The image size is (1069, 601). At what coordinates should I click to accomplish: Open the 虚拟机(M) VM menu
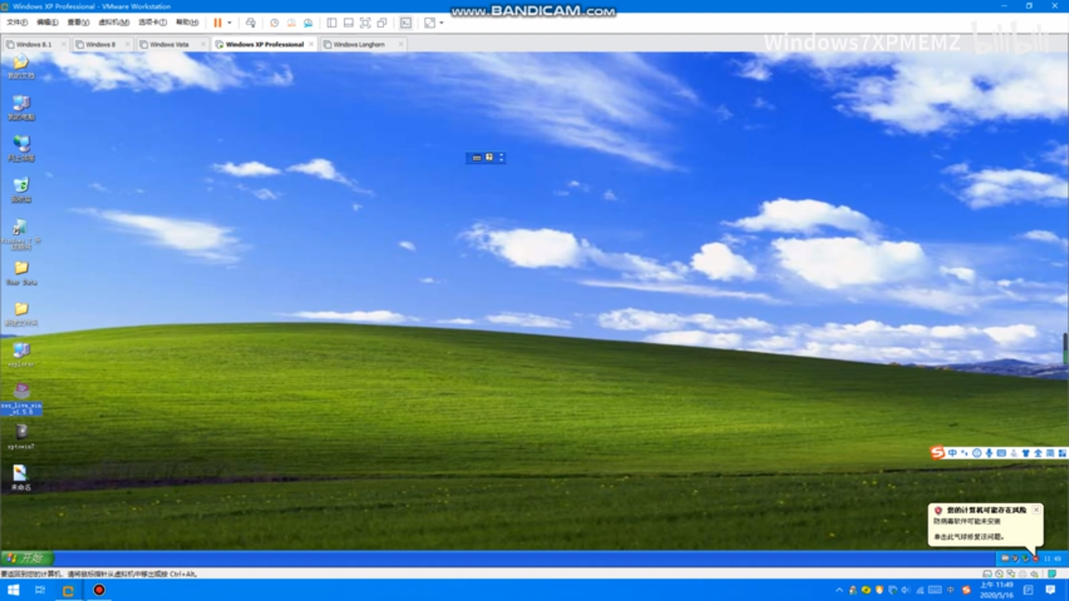click(x=114, y=22)
